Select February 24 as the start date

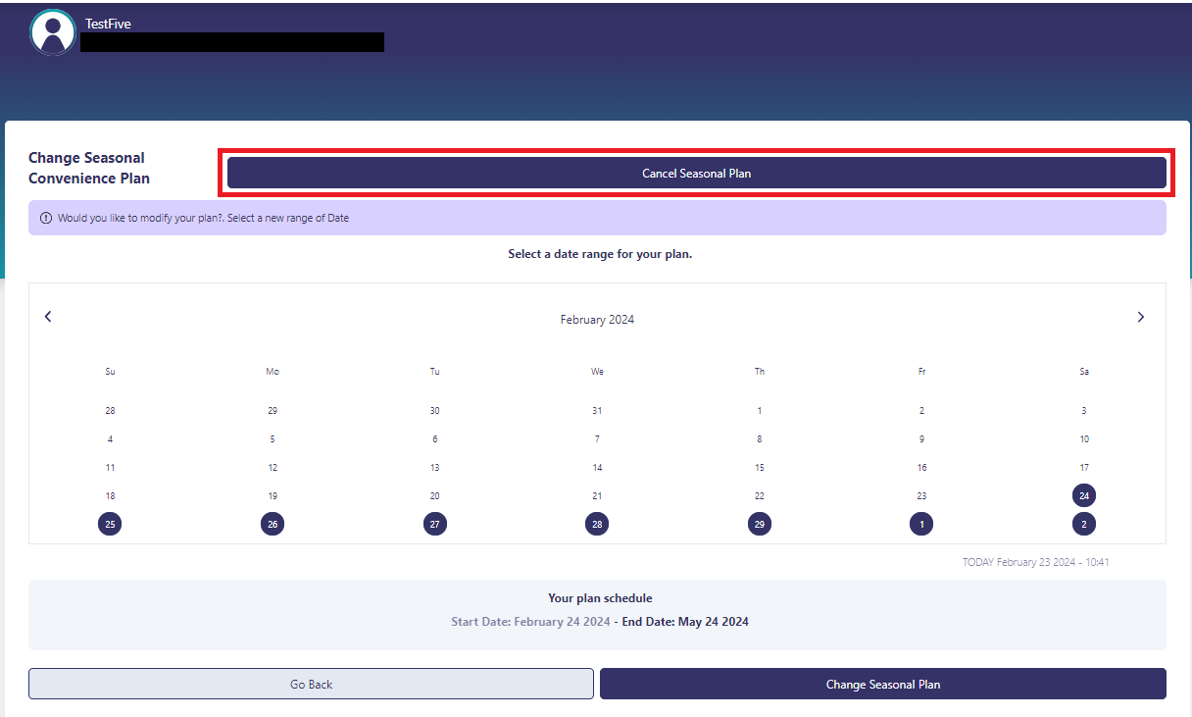(1083, 495)
